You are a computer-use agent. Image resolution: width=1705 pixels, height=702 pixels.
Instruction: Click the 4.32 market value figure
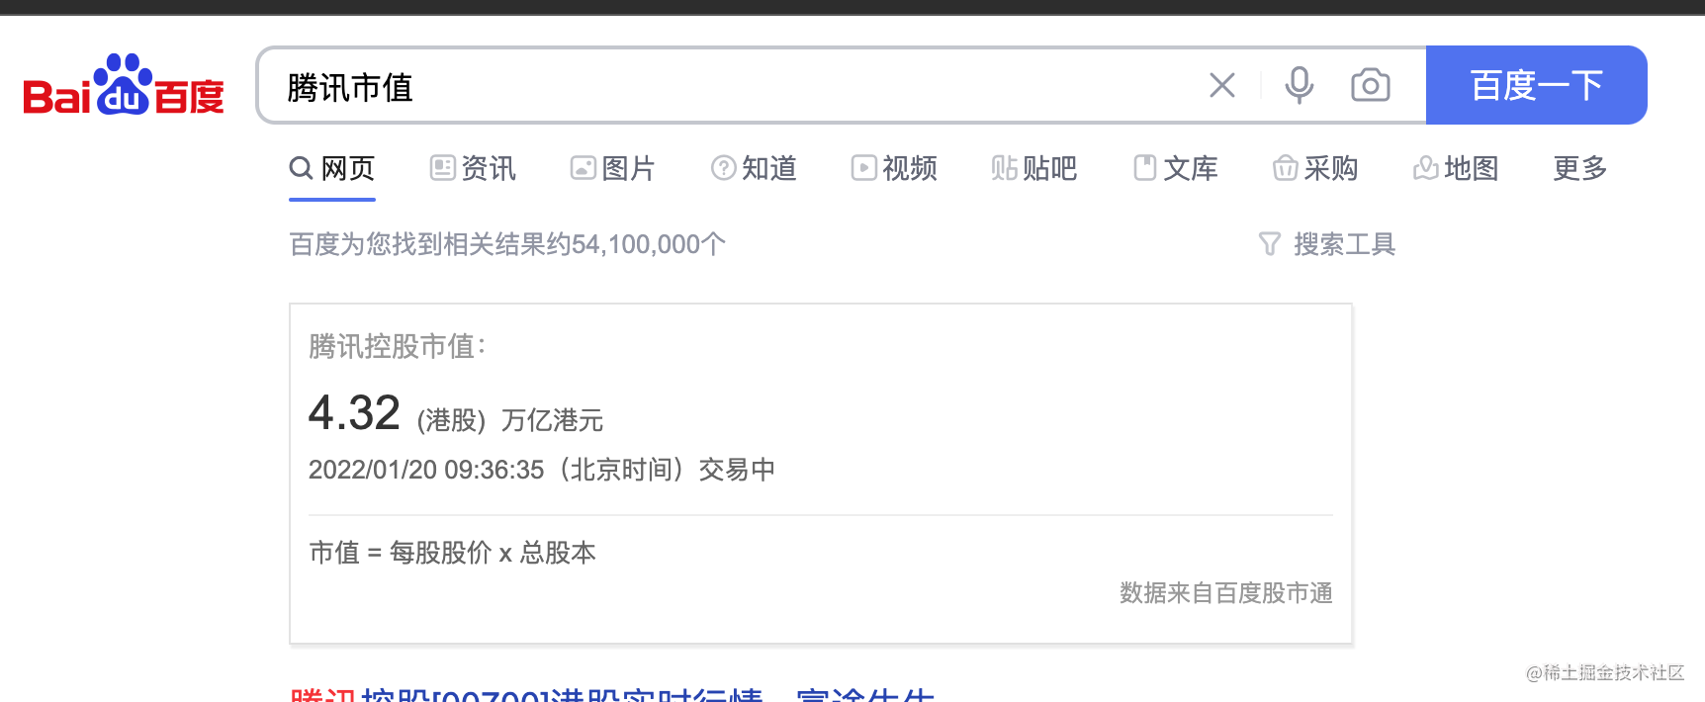pyautogui.click(x=354, y=413)
